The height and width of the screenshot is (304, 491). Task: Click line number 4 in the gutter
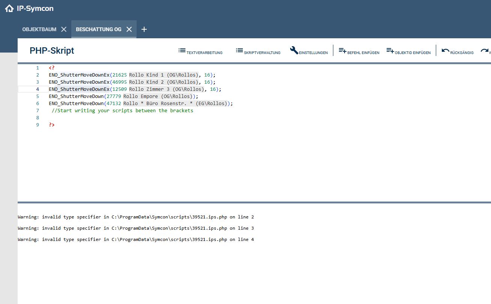(38, 89)
